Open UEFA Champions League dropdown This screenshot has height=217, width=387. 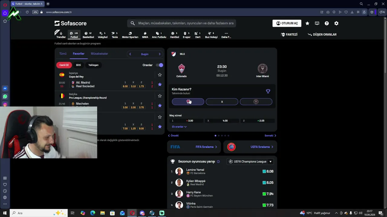[x=250, y=162]
